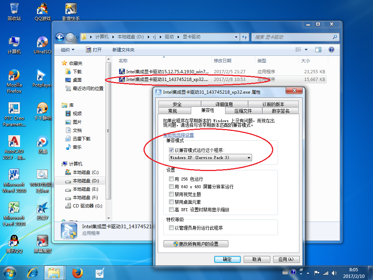The height and width of the screenshot is (280, 373).
Task: Select 本地磁盘 (E:) in navigation tree
Action: (x=82, y=189)
